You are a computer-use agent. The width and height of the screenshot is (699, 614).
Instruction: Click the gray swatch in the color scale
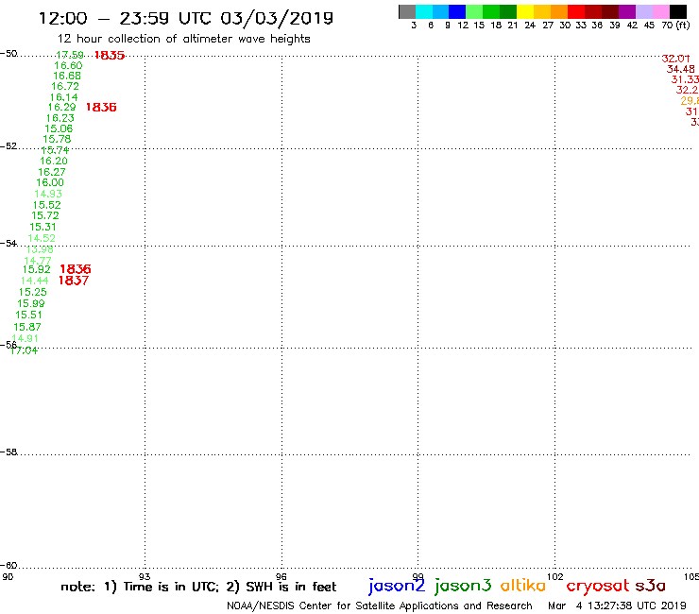(407, 11)
